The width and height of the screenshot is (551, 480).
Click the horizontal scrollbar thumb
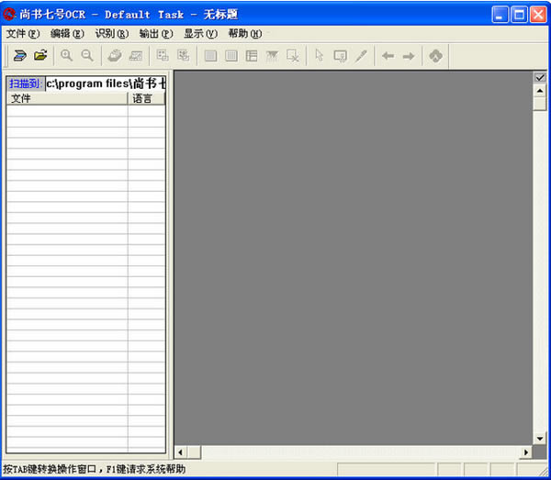click(x=194, y=452)
